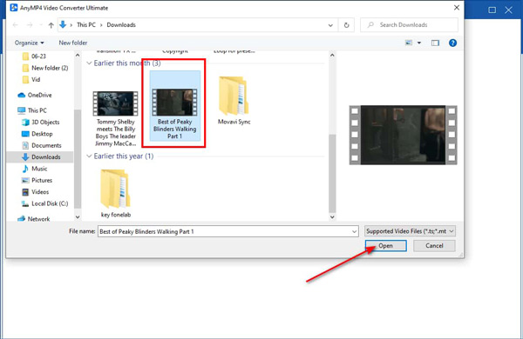The image size is (523, 339).
Task: Click the Downloads arrow icon in address bar
Action: coord(63,24)
